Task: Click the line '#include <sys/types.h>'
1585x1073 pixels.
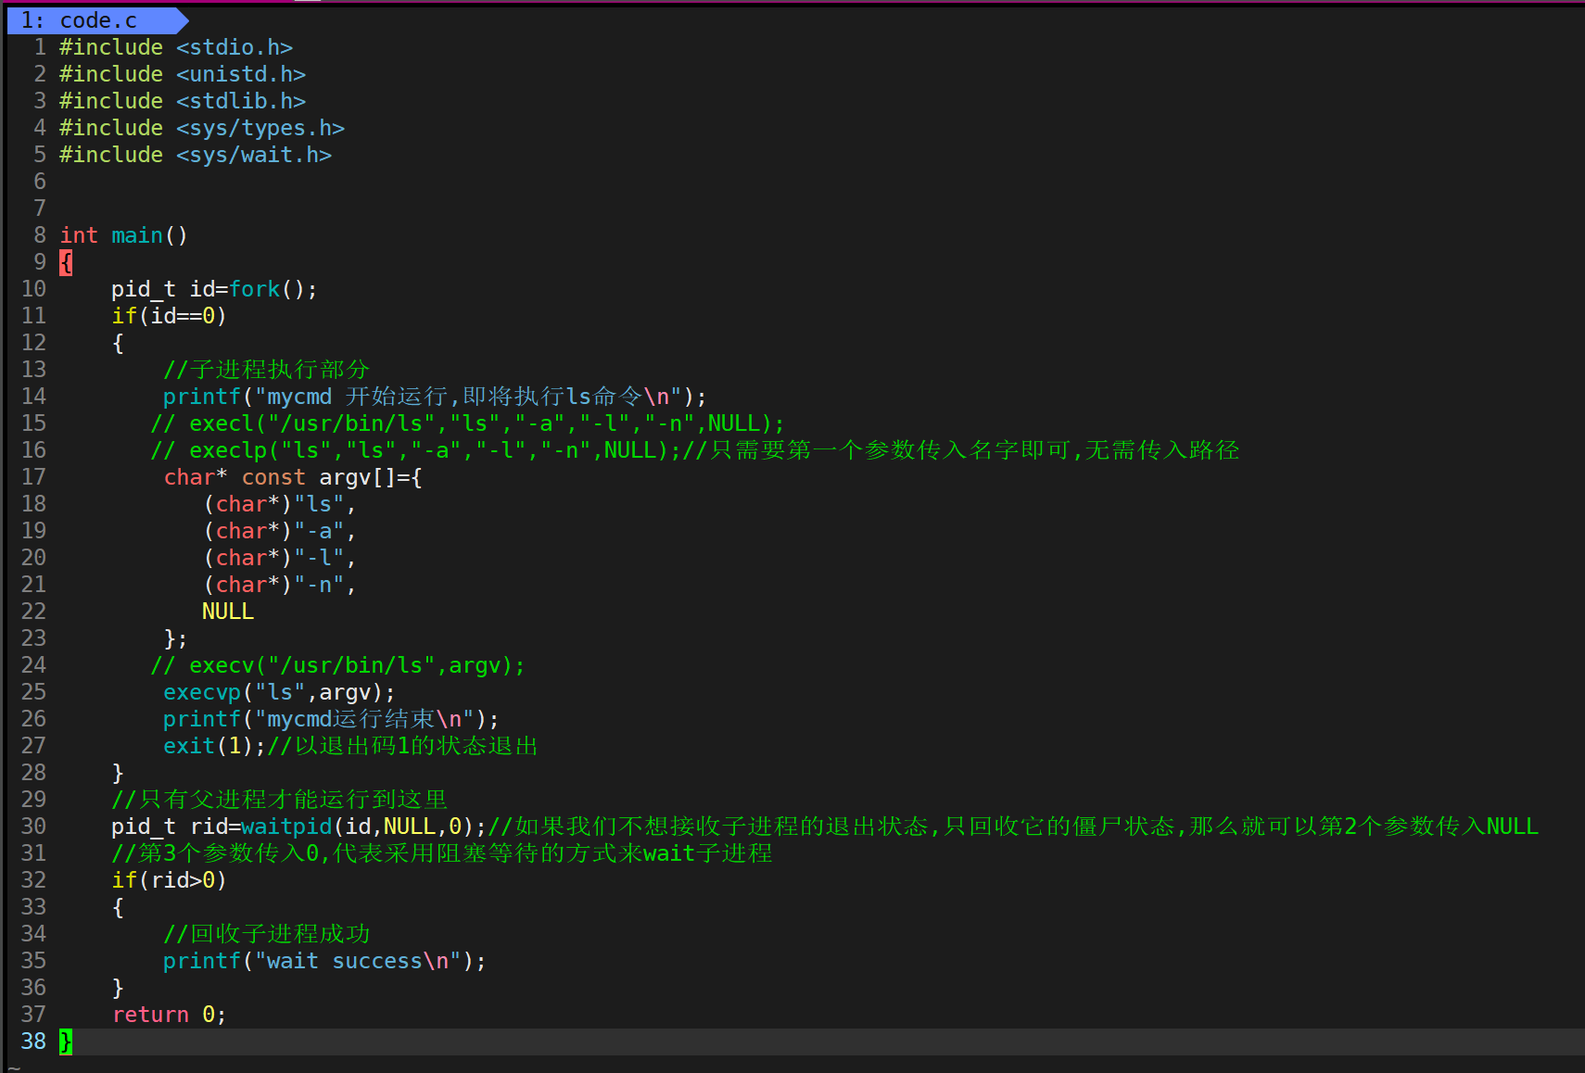Action: coord(202,128)
